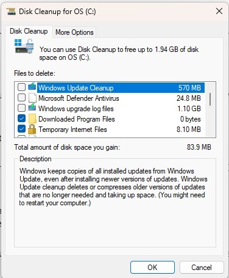The image size is (229, 278).
Task: Close the Disk Cleanup dialog window
Action: click(x=219, y=11)
